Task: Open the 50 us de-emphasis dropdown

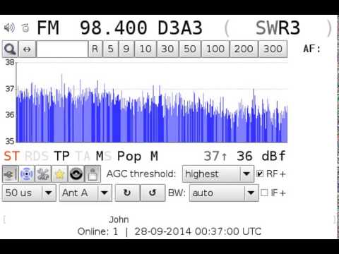Action: (x=29, y=193)
